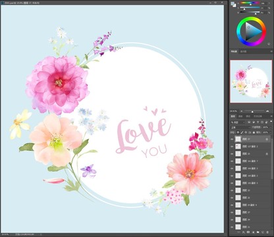274x237 pixels.
Task: Open the opacity slider dropdown arrow
Action: coord(271,127)
